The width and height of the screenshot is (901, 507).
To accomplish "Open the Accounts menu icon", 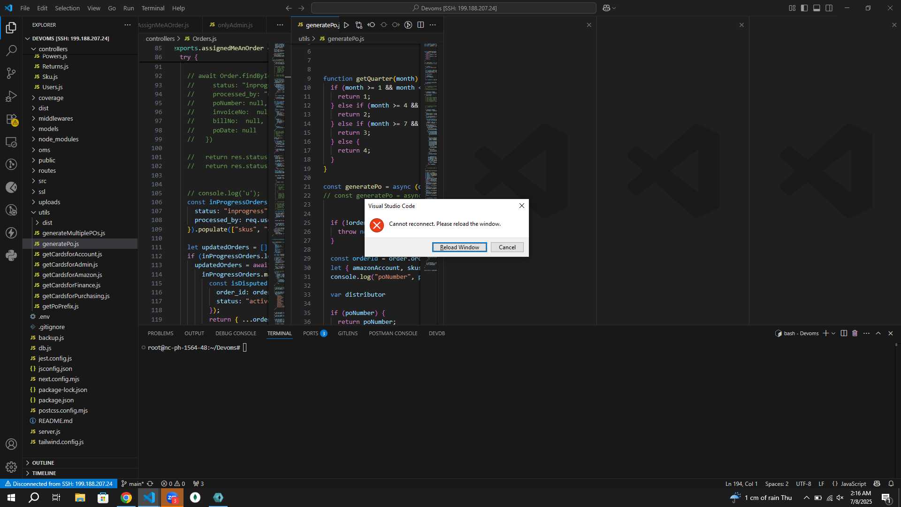I will pyautogui.click(x=11, y=444).
